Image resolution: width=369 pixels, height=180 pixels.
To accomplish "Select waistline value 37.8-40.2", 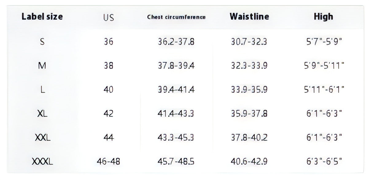I will pyautogui.click(x=249, y=137).
